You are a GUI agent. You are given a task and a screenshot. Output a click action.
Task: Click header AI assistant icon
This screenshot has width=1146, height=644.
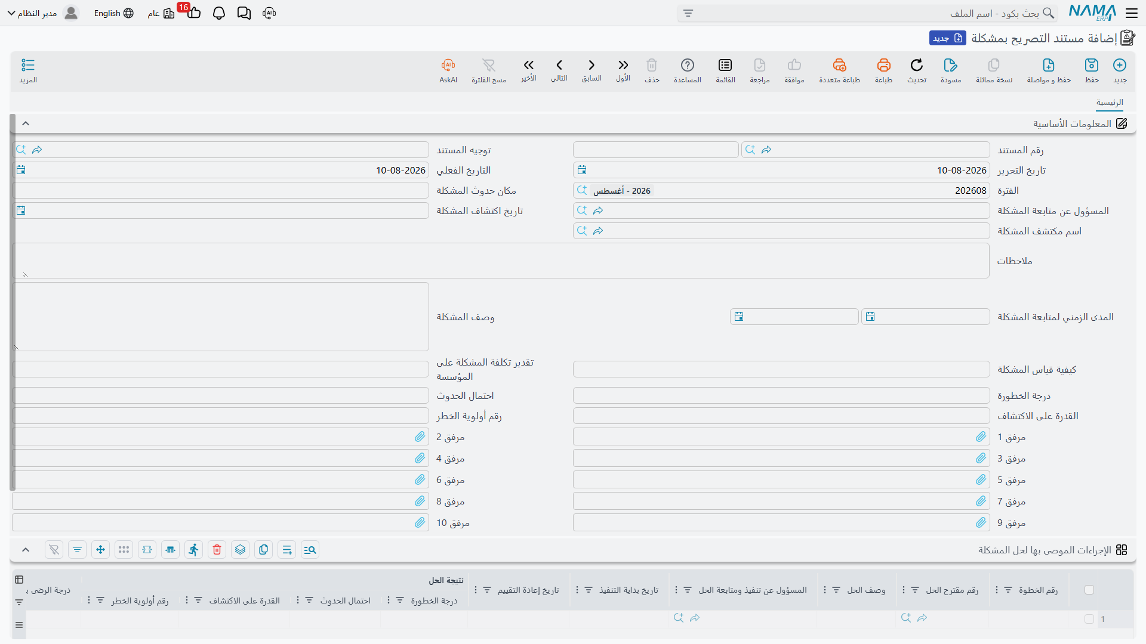(269, 13)
